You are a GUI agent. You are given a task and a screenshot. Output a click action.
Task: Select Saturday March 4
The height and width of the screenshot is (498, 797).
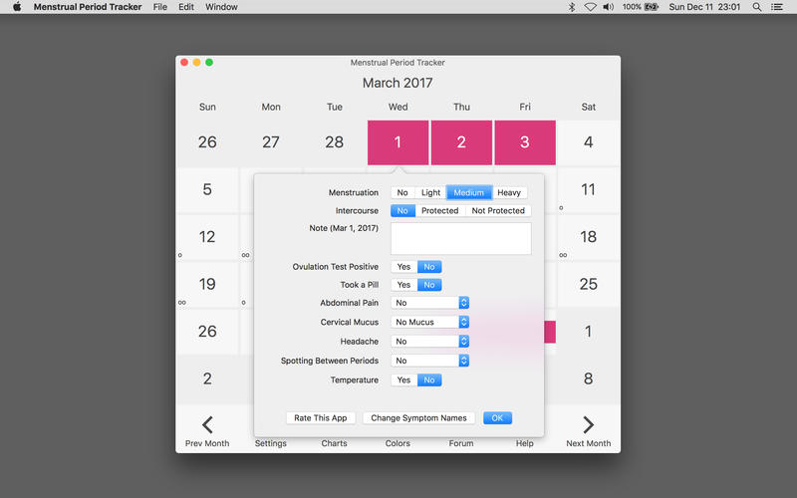[x=589, y=142]
